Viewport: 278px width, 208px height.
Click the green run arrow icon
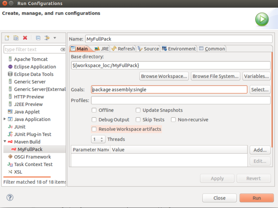[262, 20]
